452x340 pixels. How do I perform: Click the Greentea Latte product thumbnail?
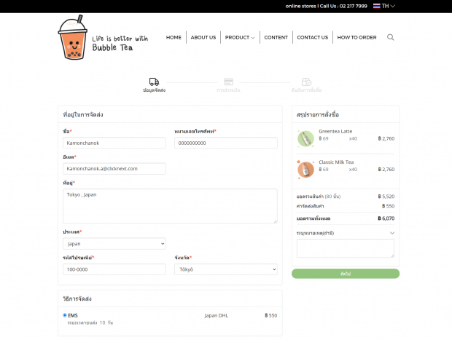(x=305, y=138)
